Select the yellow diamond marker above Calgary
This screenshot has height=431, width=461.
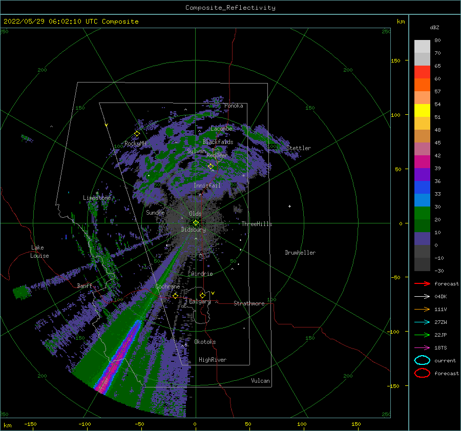tap(202, 295)
